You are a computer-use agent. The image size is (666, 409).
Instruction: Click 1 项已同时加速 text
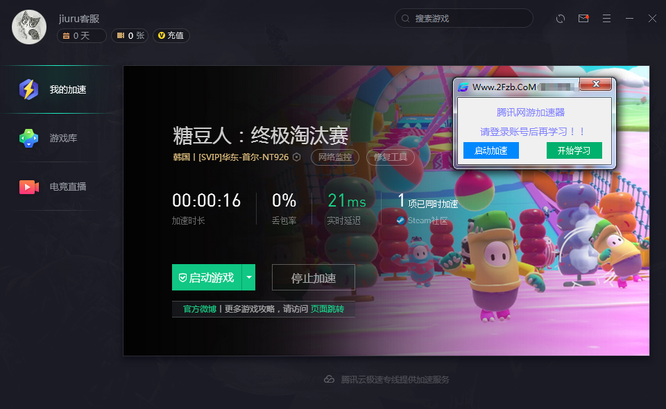coord(428,201)
